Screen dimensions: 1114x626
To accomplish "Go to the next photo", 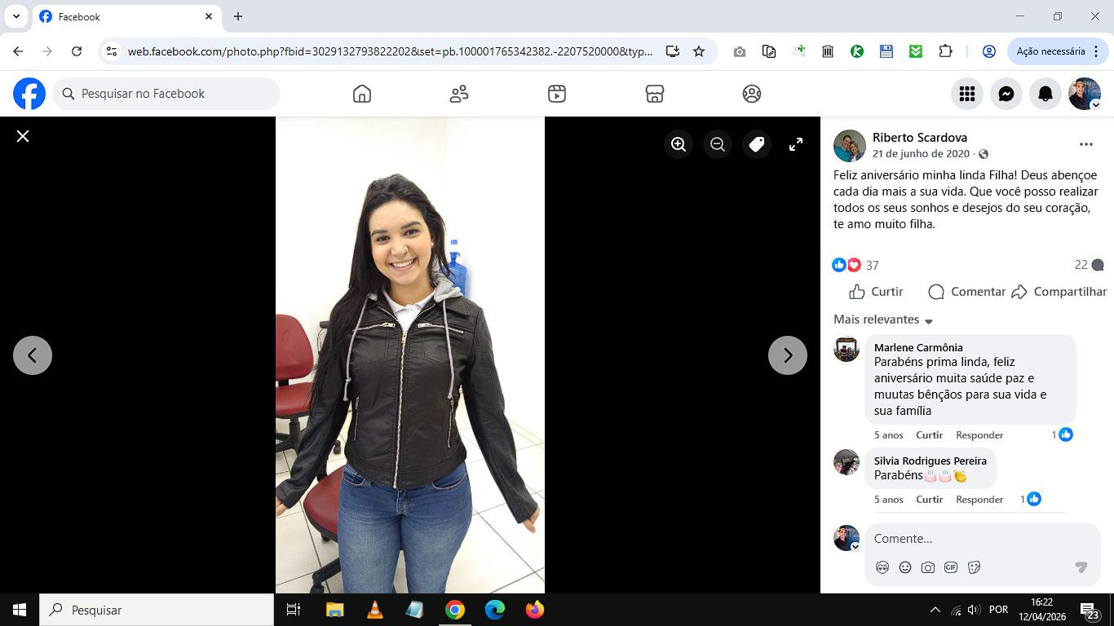I will click(x=788, y=355).
